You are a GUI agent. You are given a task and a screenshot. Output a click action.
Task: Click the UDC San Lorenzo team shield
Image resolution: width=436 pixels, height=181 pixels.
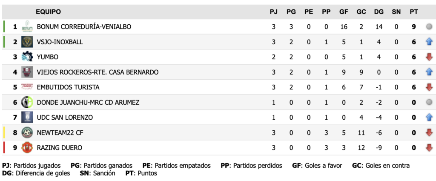[27, 117]
